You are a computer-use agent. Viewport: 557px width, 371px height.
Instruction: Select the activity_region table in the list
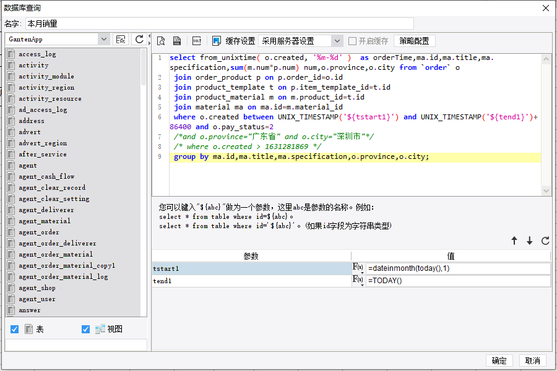click(x=46, y=88)
